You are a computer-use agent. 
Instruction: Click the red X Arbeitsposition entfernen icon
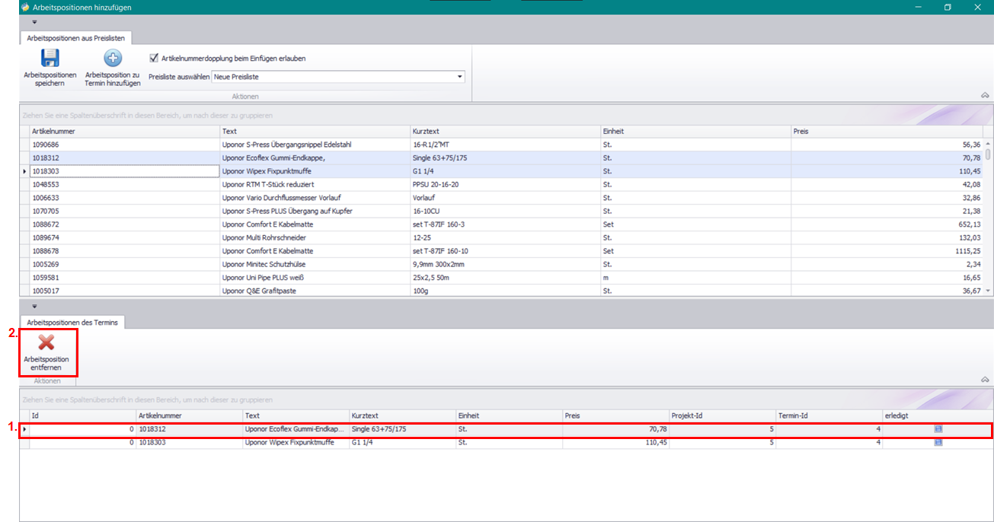pyautogui.click(x=46, y=342)
